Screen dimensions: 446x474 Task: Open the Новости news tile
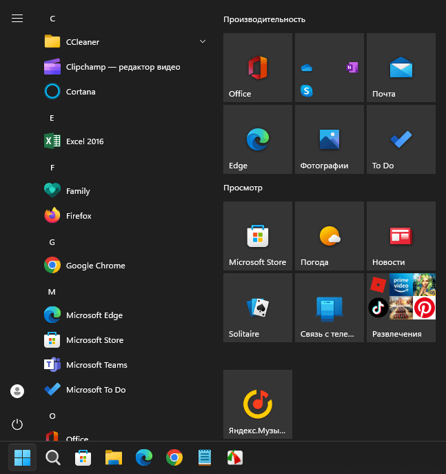coord(401,236)
